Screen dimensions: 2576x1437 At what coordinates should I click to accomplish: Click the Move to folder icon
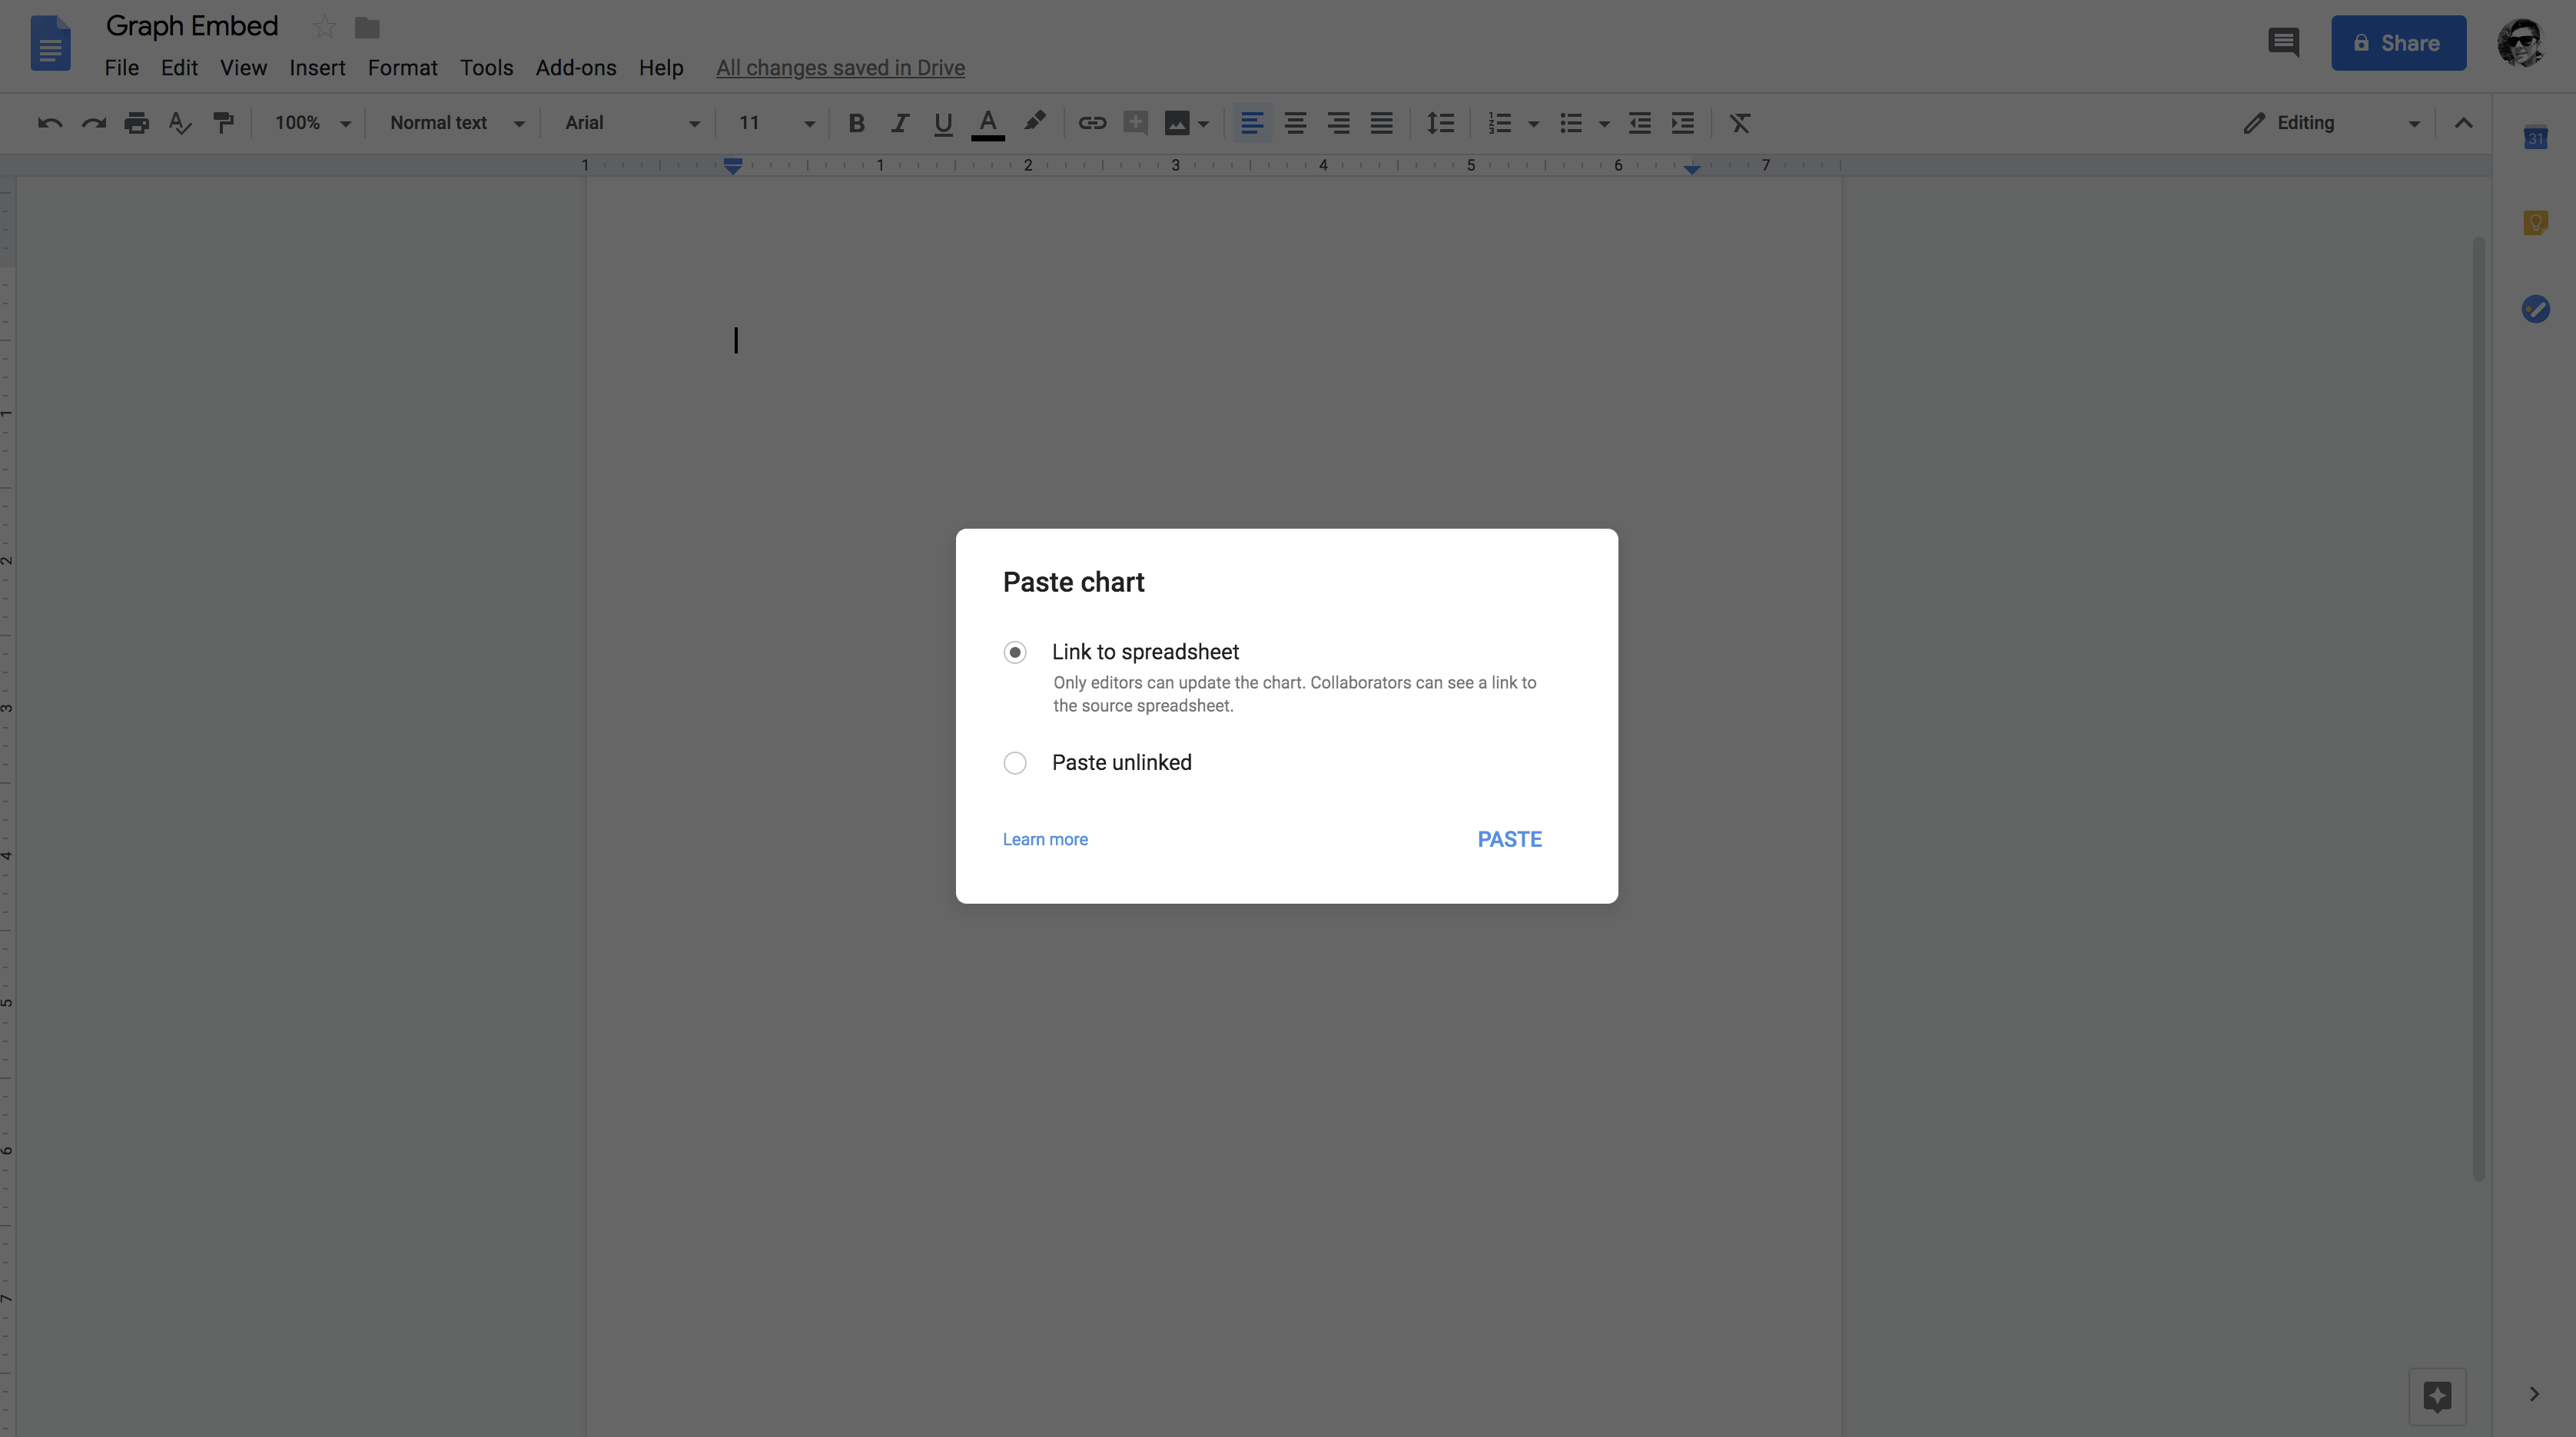(x=367, y=27)
